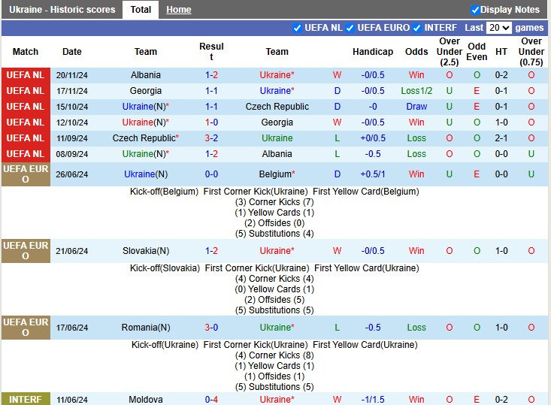Open the Home tab
The width and height of the screenshot is (551, 405).
click(x=178, y=10)
